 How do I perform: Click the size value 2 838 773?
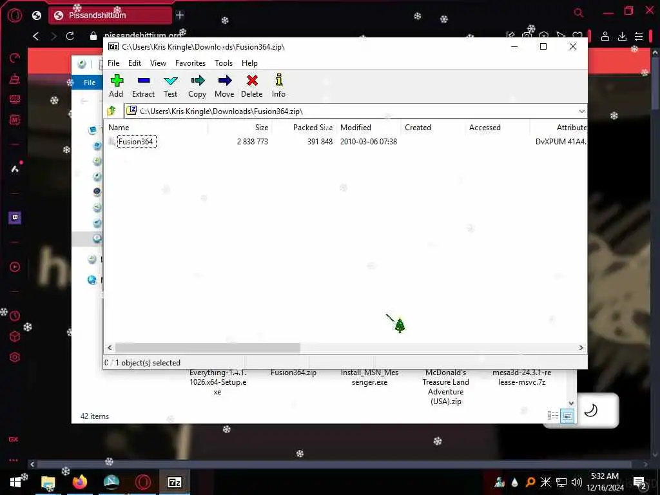(253, 141)
